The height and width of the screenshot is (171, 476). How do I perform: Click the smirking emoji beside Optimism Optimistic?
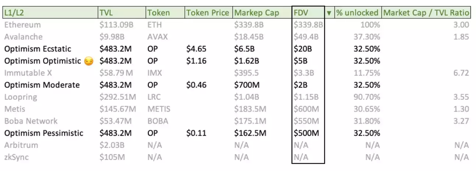click(89, 61)
